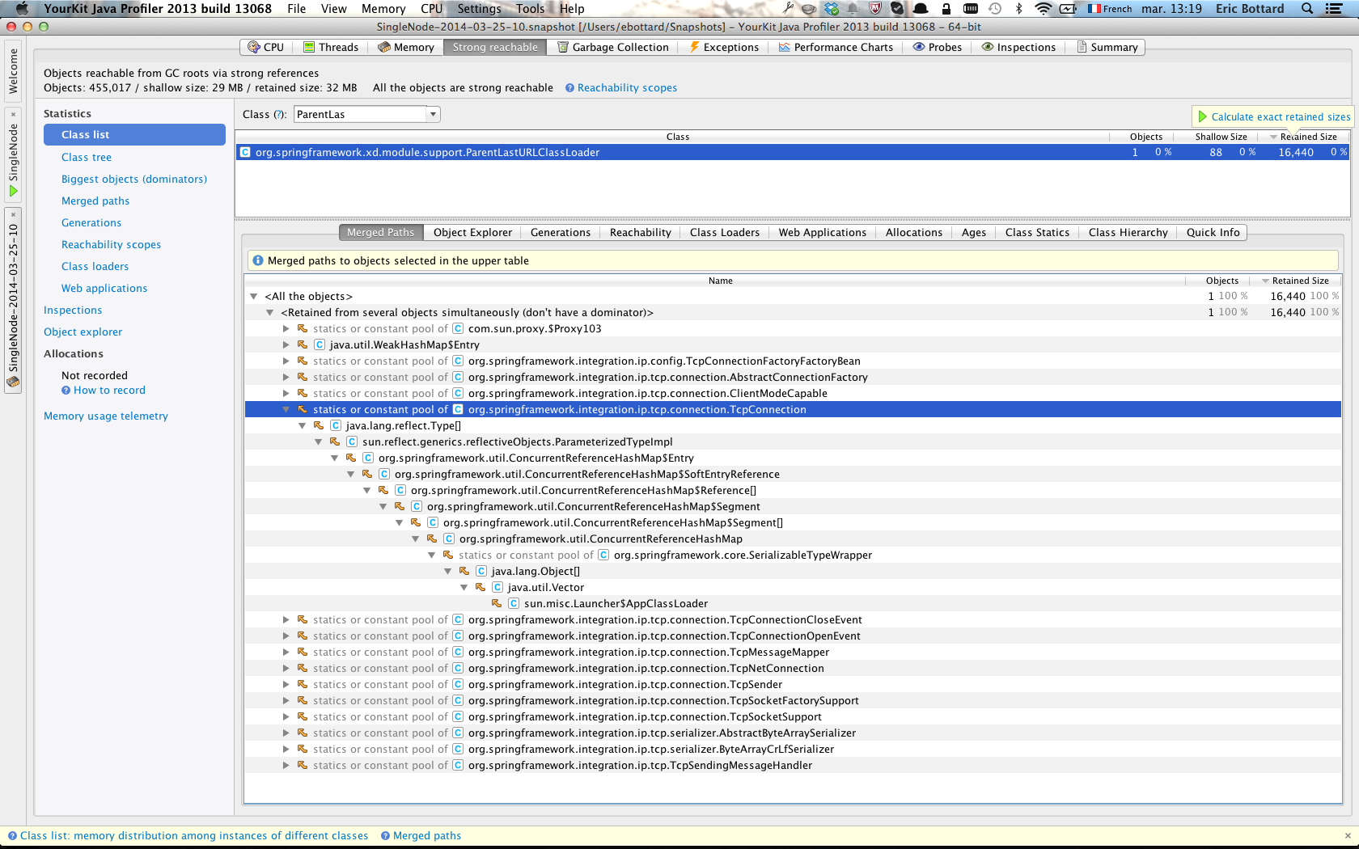This screenshot has width=1359, height=849.
Task: Open French input source menu
Action: pos(1110,9)
